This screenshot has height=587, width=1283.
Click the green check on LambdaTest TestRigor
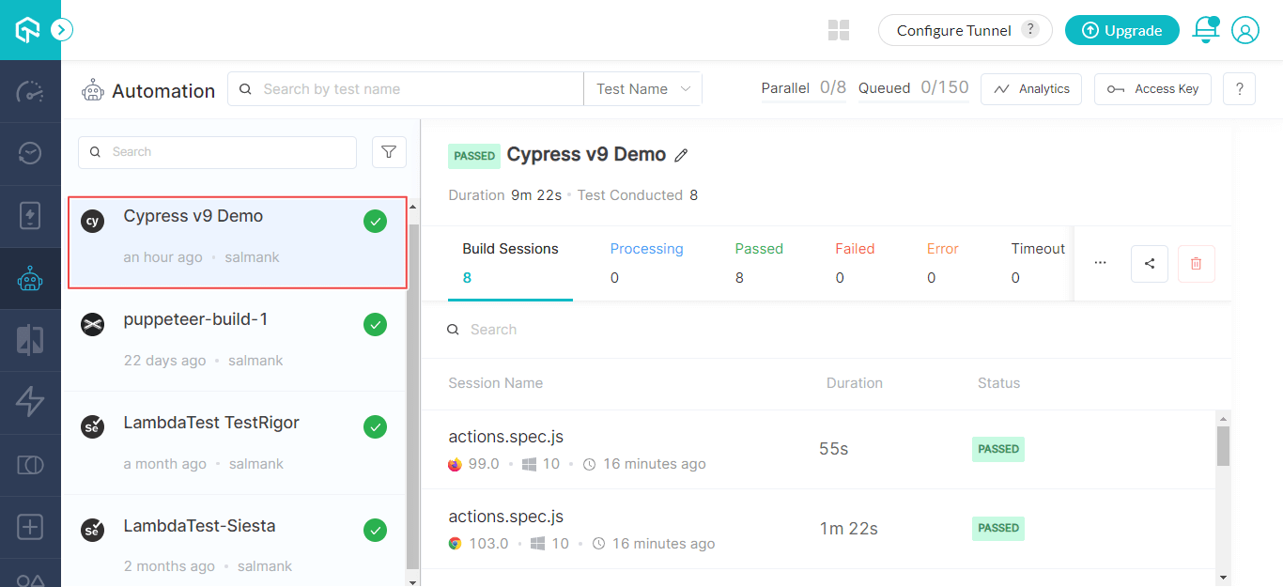(x=375, y=427)
